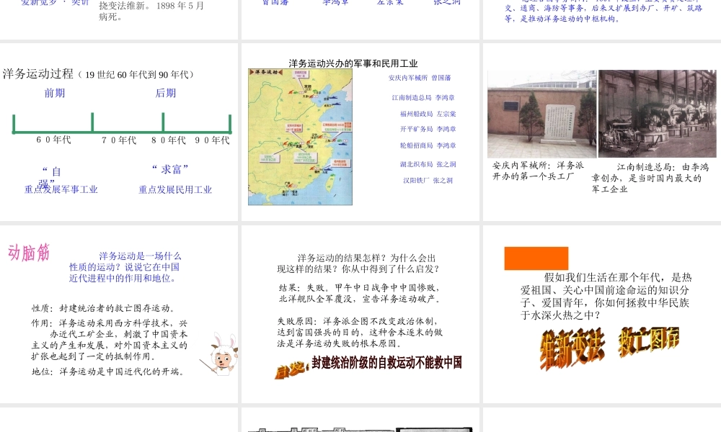Select the 江南制造总局 machinery photo

tap(657, 114)
